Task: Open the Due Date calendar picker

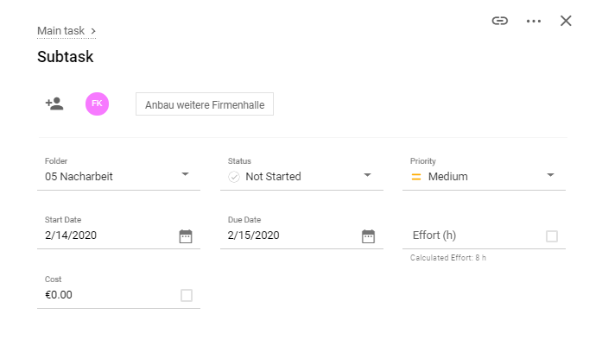Action: pos(368,236)
